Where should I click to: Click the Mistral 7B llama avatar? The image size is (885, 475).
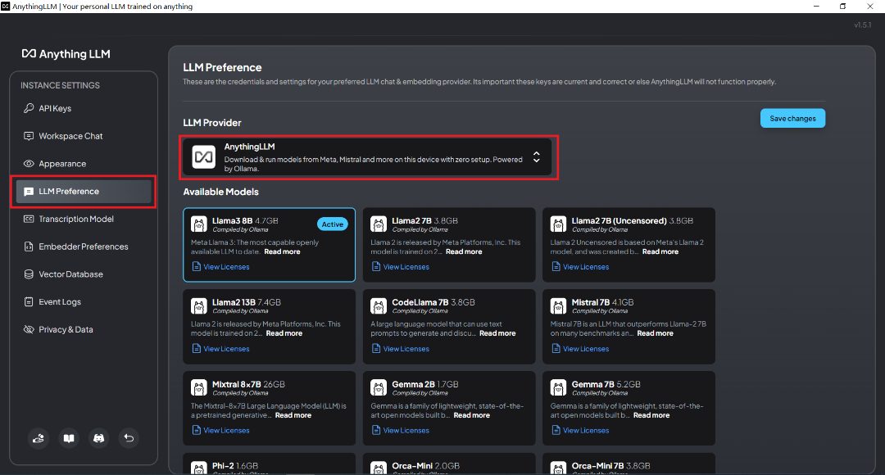coord(558,305)
